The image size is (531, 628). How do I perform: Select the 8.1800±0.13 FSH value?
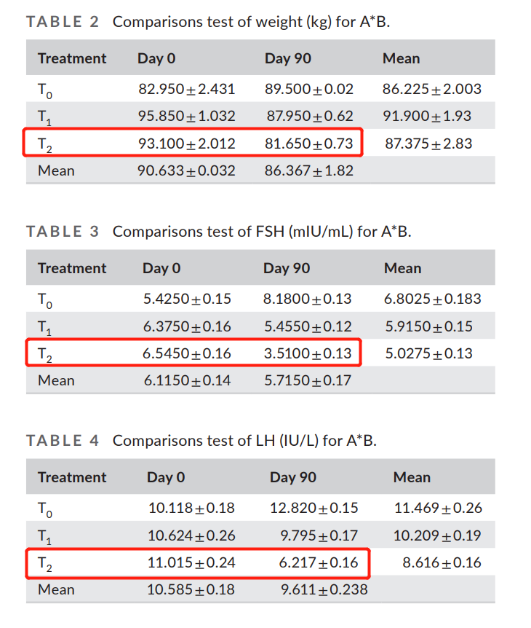tap(308, 299)
